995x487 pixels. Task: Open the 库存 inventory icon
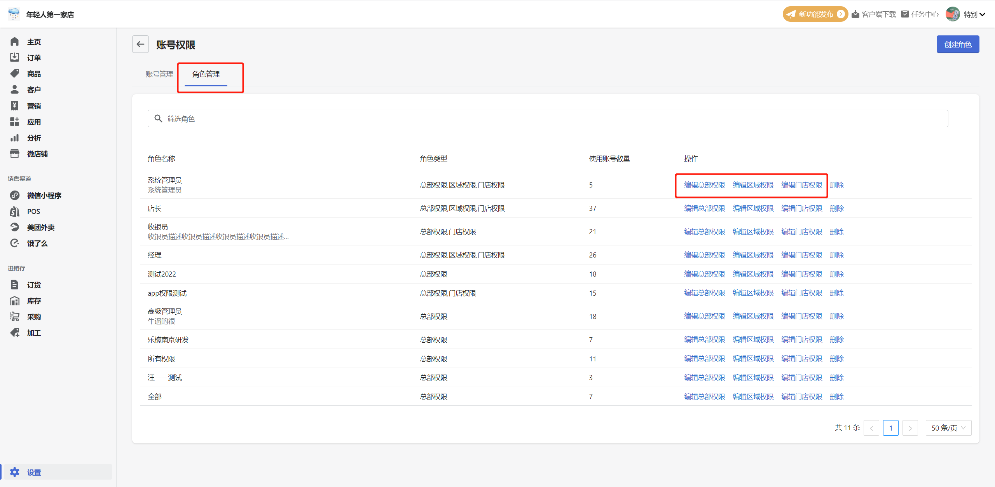point(14,301)
